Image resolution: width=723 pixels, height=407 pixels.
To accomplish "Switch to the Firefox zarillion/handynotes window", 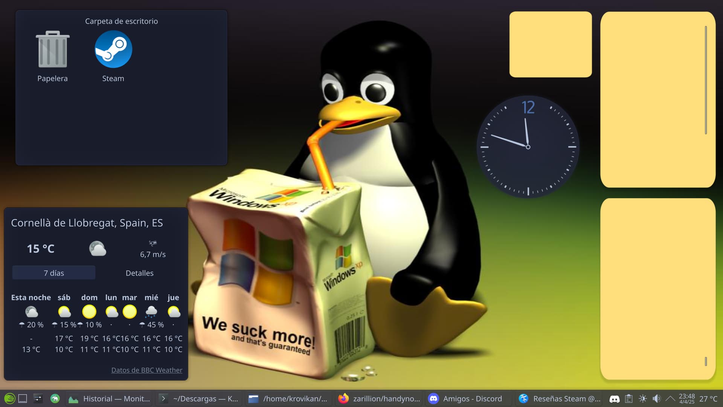I will pyautogui.click(x=379, y=399).
